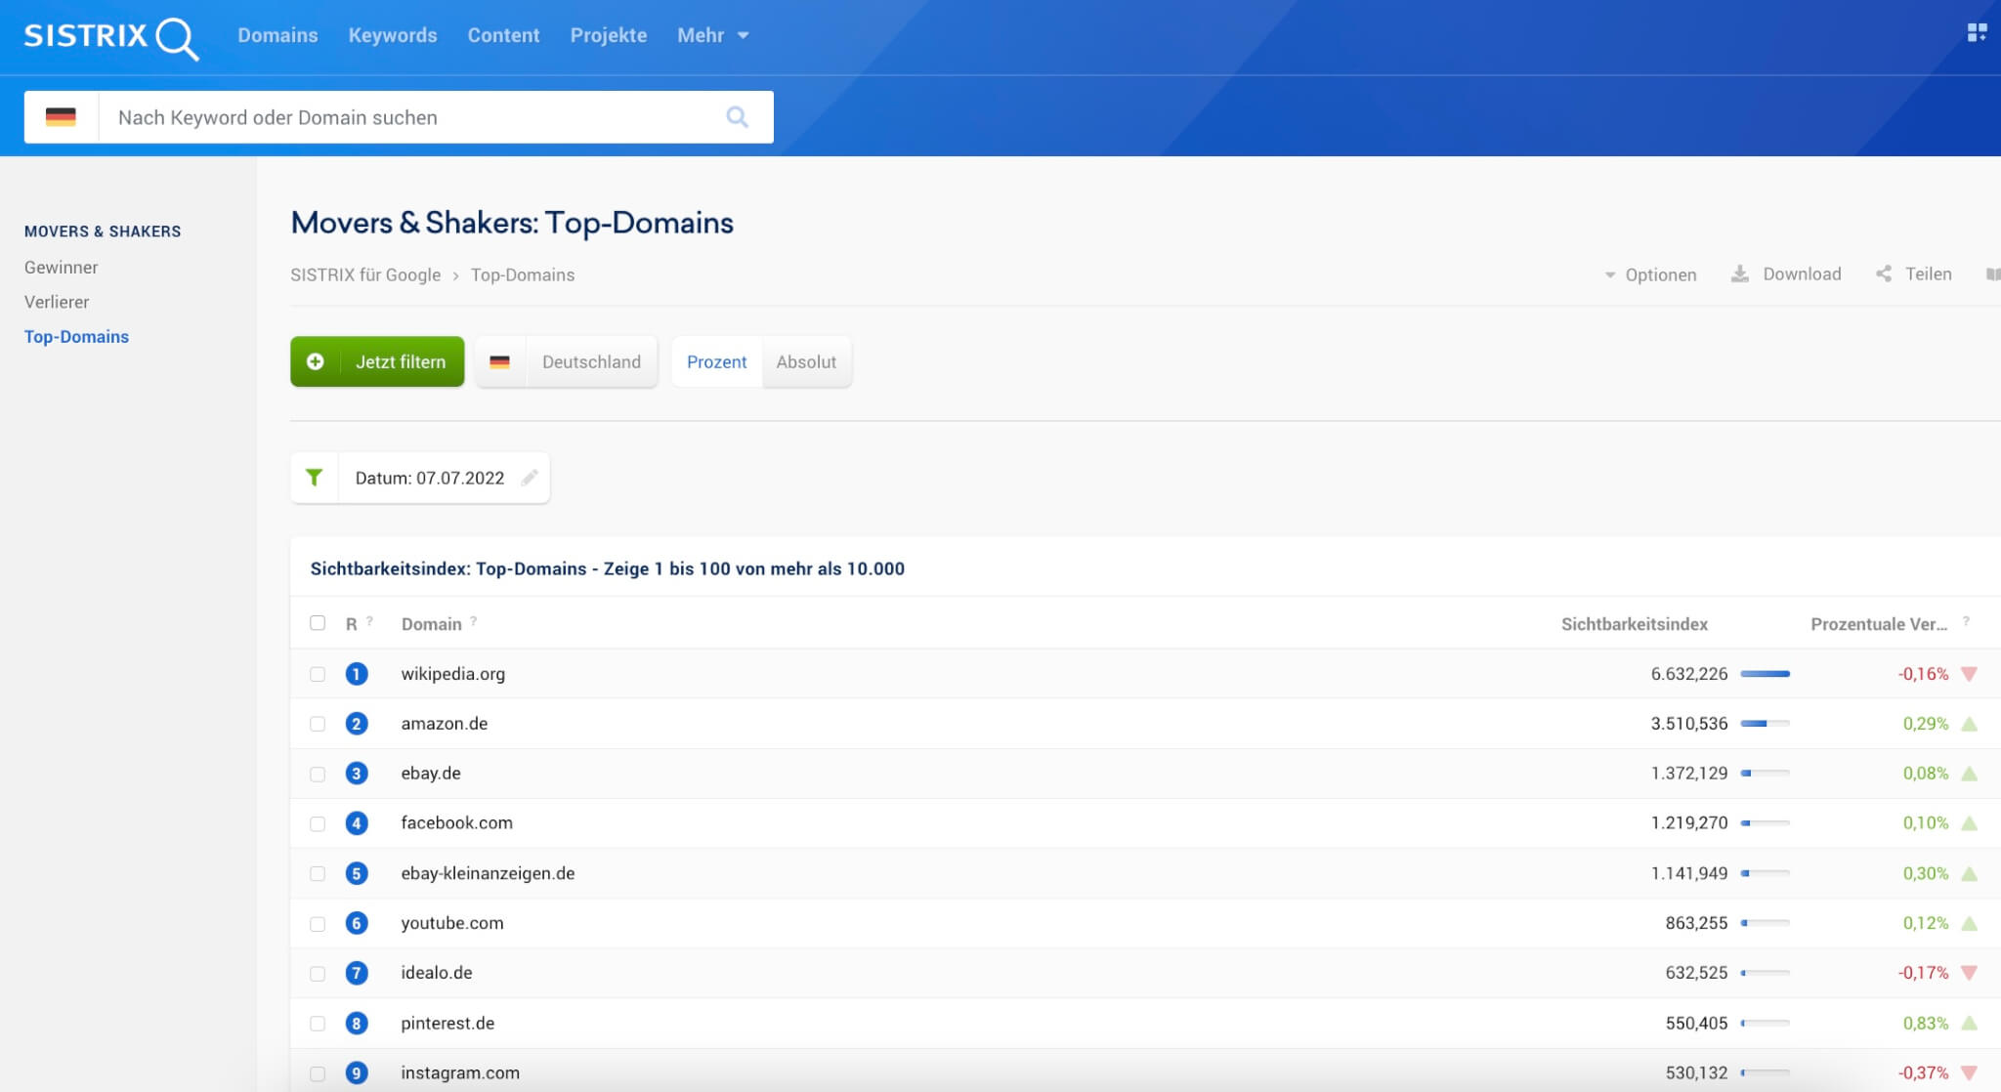
Task: Click rank badge 1 for wikipedia.org
Action: (x=357, y=674)
